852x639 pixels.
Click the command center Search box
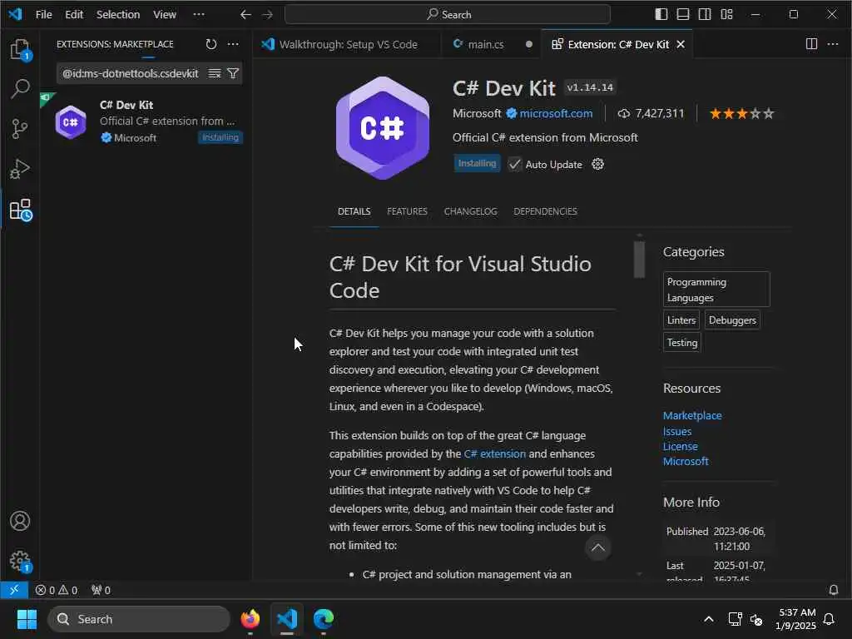point(447,15)
